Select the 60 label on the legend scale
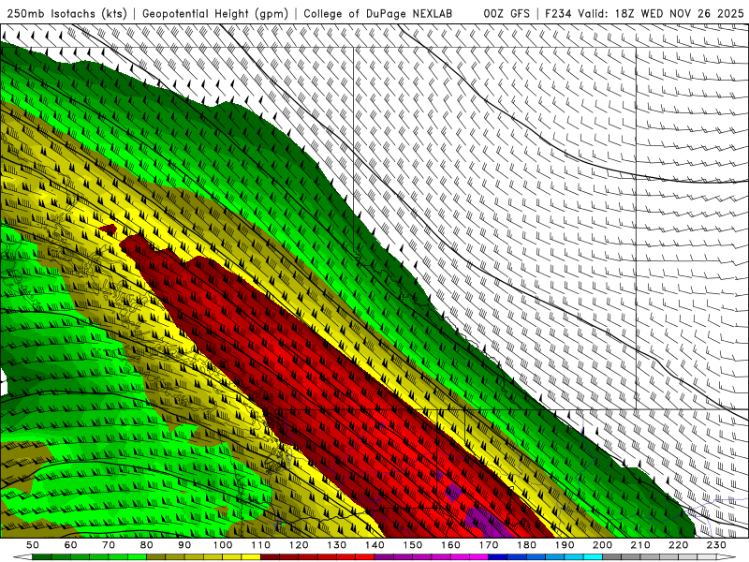 (71, 545)
